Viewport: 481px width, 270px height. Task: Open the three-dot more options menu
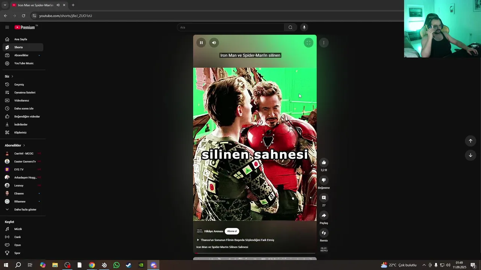[x=324, y=43]
